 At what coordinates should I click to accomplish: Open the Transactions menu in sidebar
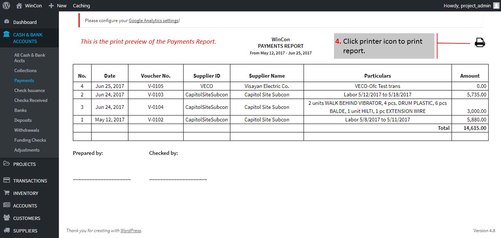(x=30, y=181)
